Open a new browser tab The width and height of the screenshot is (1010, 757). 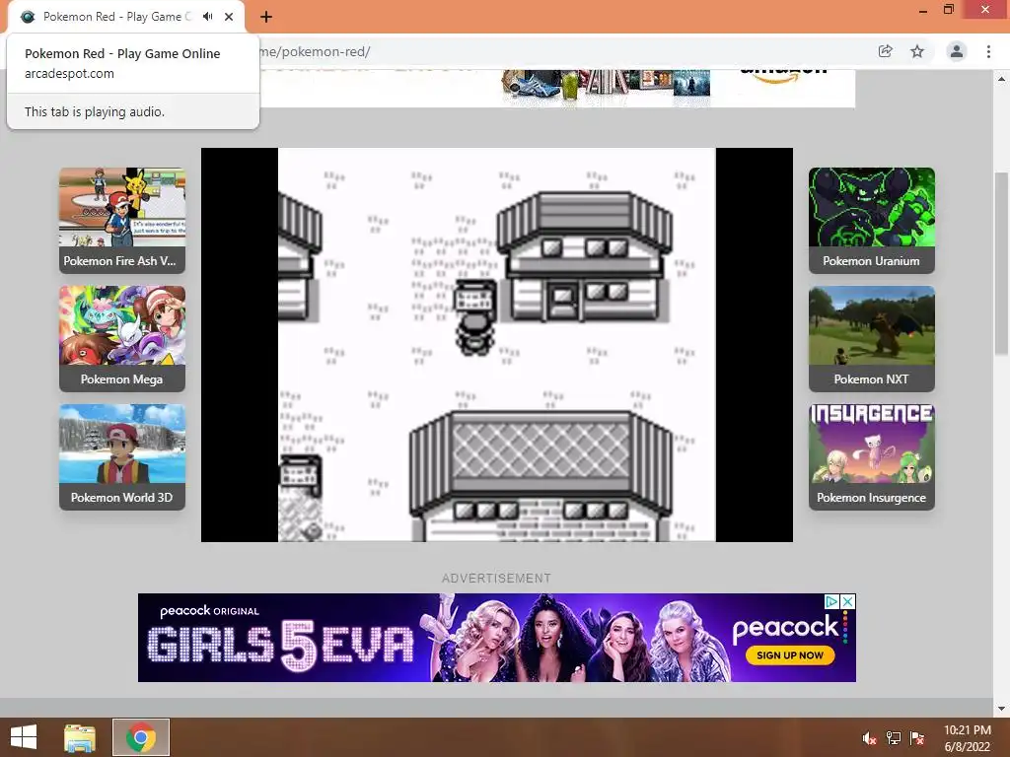[266, 17]
